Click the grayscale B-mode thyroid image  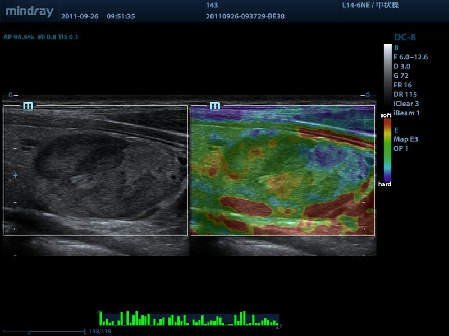(96, 170)
